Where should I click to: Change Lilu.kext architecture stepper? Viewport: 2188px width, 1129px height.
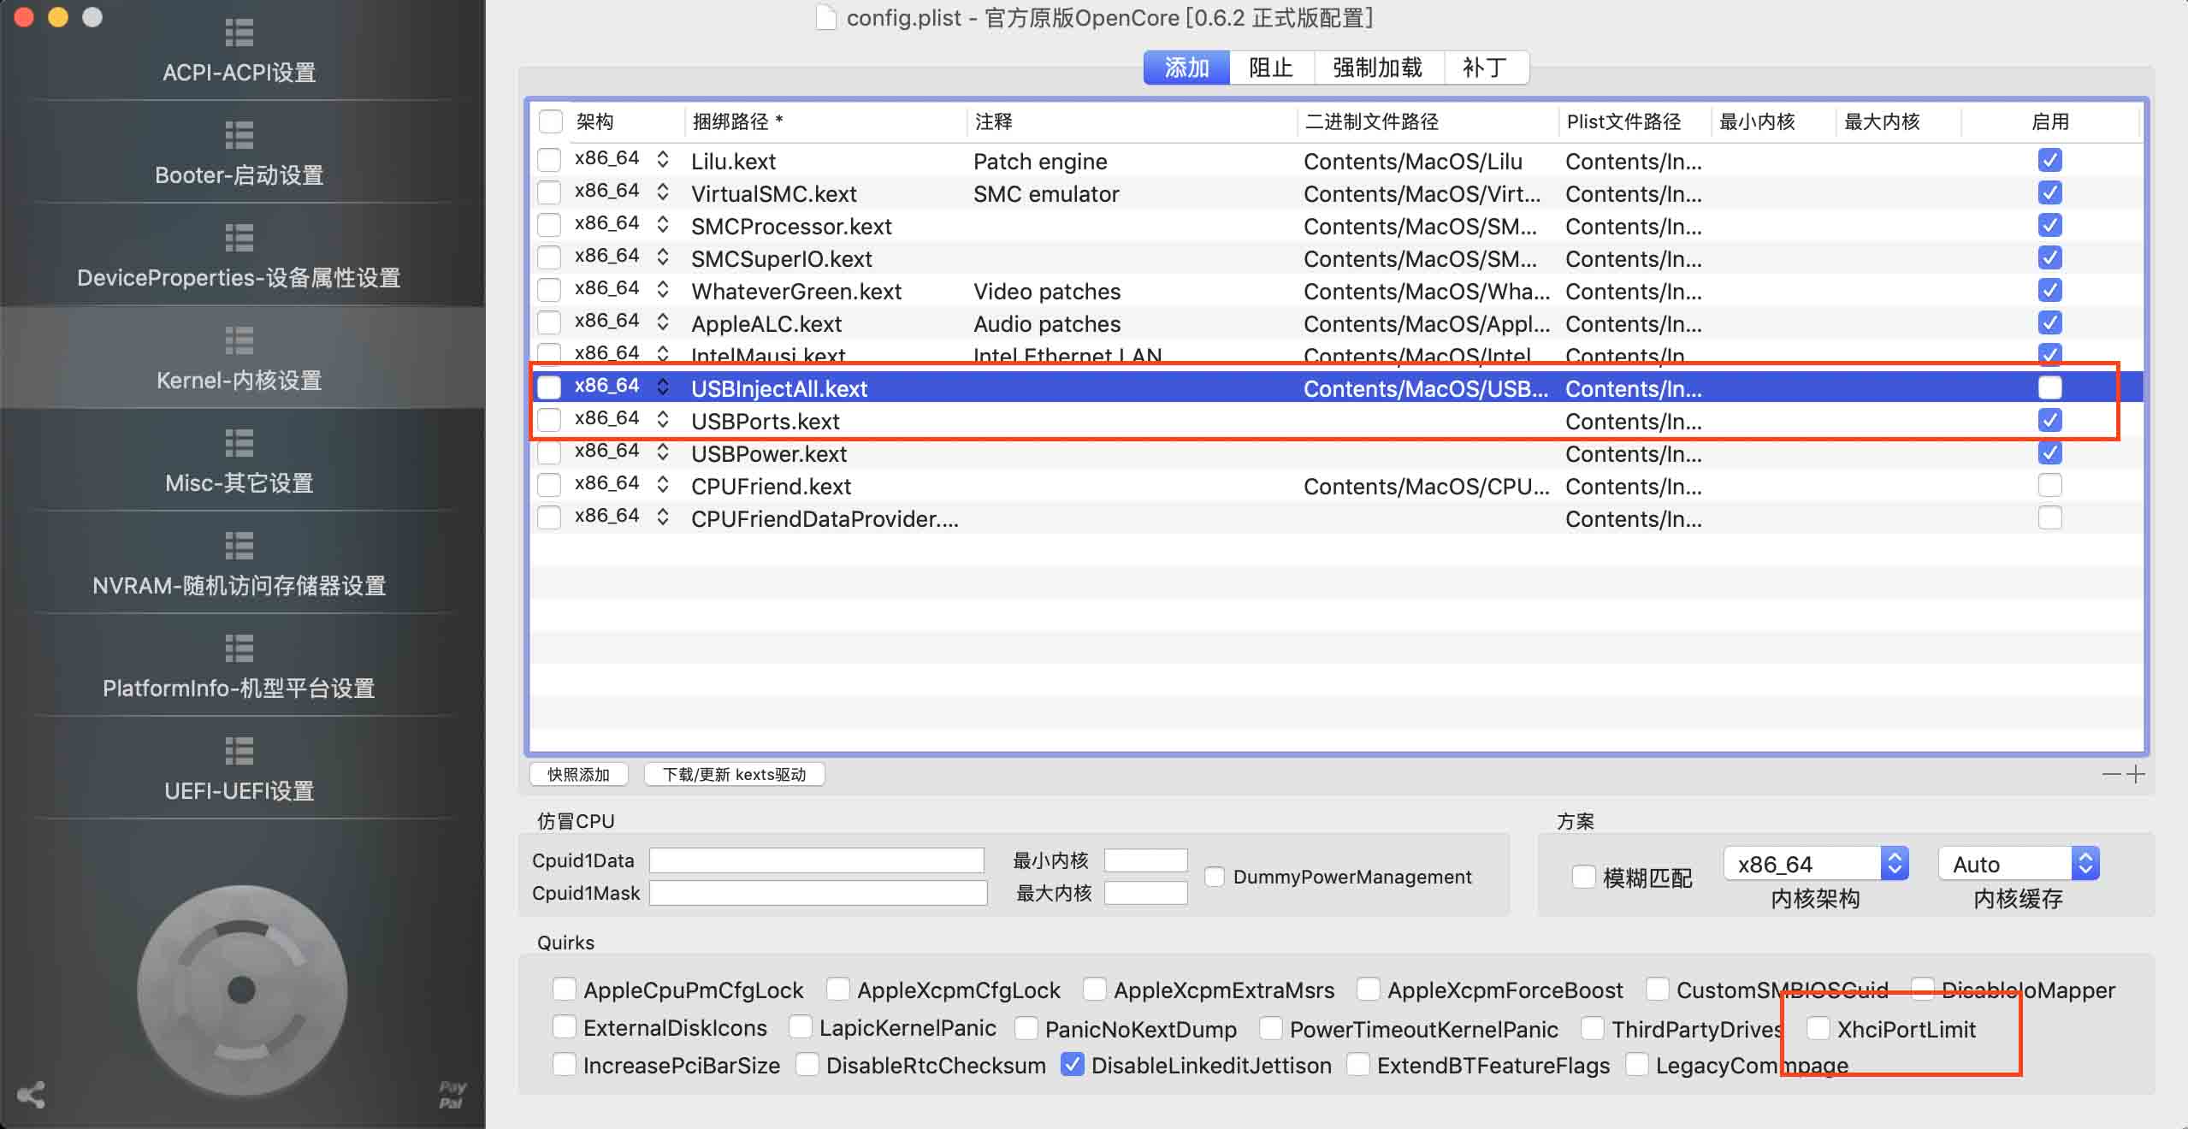[663, 159]
